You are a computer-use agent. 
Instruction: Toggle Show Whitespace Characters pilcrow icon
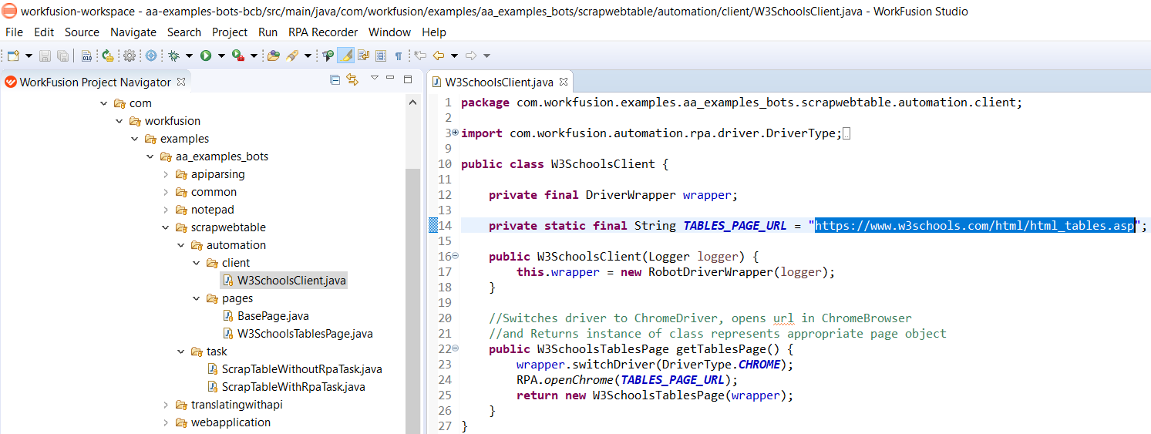click(x=399, y=56)
